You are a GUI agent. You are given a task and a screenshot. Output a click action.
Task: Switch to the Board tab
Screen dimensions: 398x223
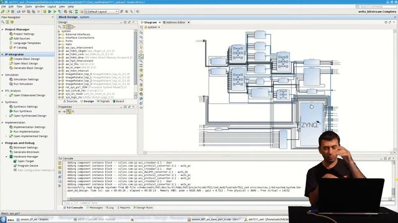(x=118, y=102)
